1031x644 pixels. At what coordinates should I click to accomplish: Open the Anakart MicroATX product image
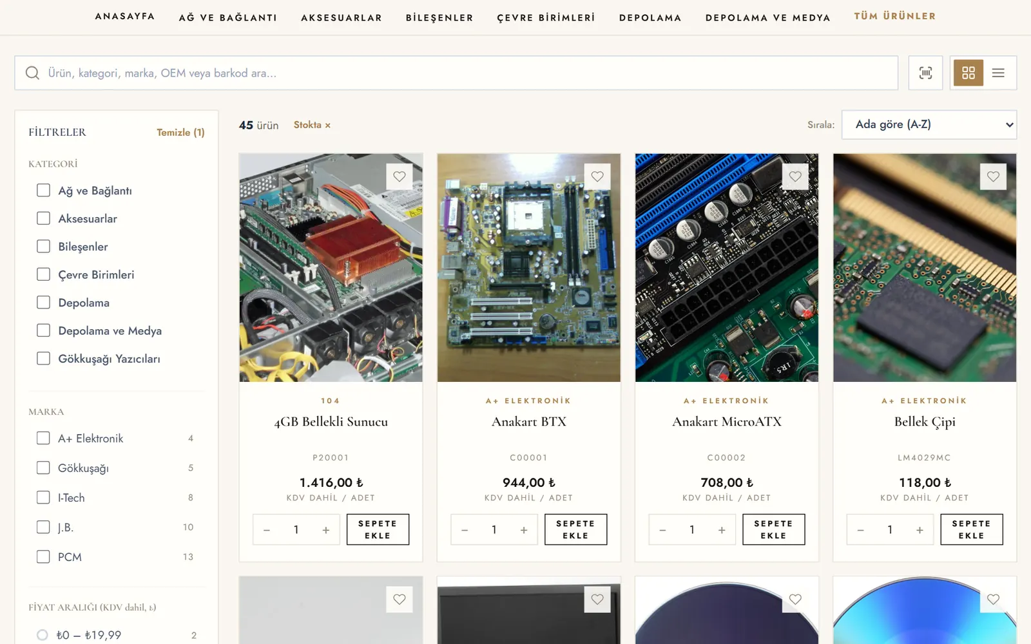click(727, 267)
